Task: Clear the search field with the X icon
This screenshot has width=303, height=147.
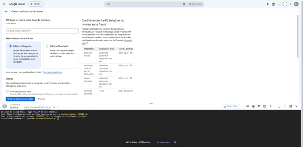Action: coord(184,4)
